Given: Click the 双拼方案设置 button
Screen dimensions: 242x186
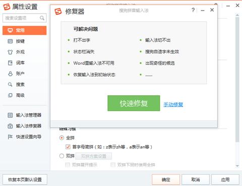Looking at the screenshot, I should [94, 156].
